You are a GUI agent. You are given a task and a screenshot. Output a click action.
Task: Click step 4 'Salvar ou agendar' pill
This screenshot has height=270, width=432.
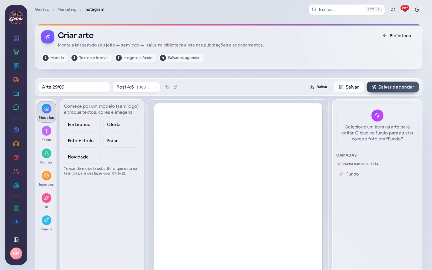[x=181, y=58]
